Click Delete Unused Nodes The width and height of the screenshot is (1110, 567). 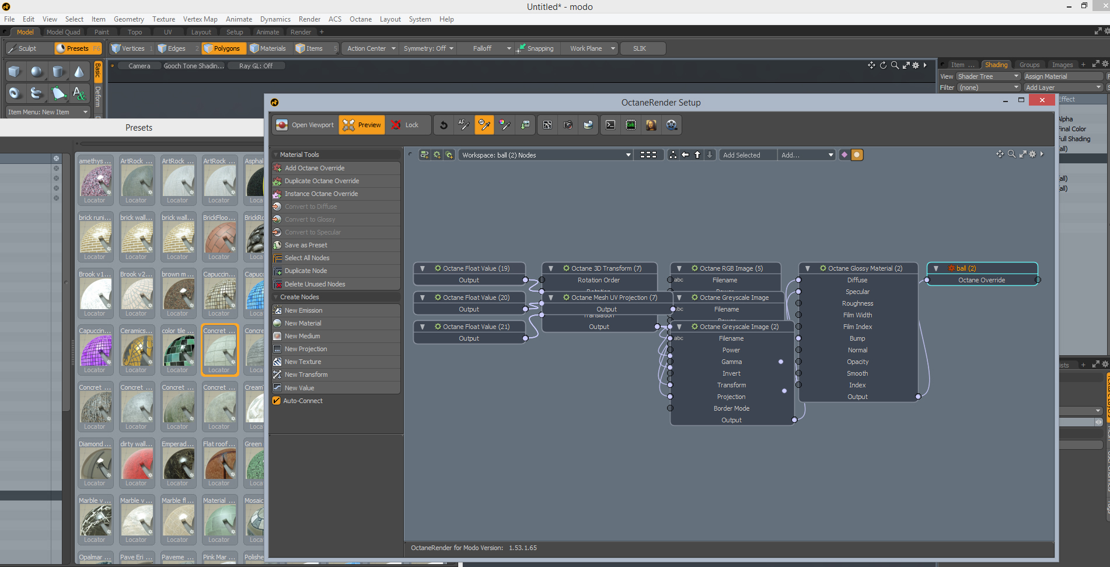coord(336,284)
